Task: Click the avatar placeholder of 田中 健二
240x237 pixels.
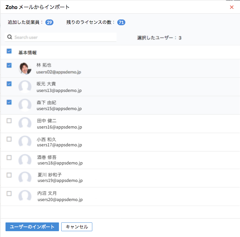Action: point(25,124)
